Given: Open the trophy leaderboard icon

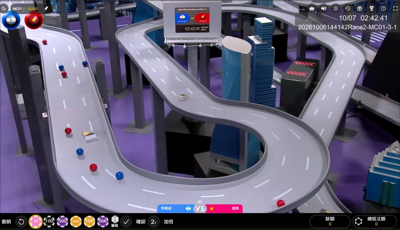Looking at the screenshot, I should point(371,9).
